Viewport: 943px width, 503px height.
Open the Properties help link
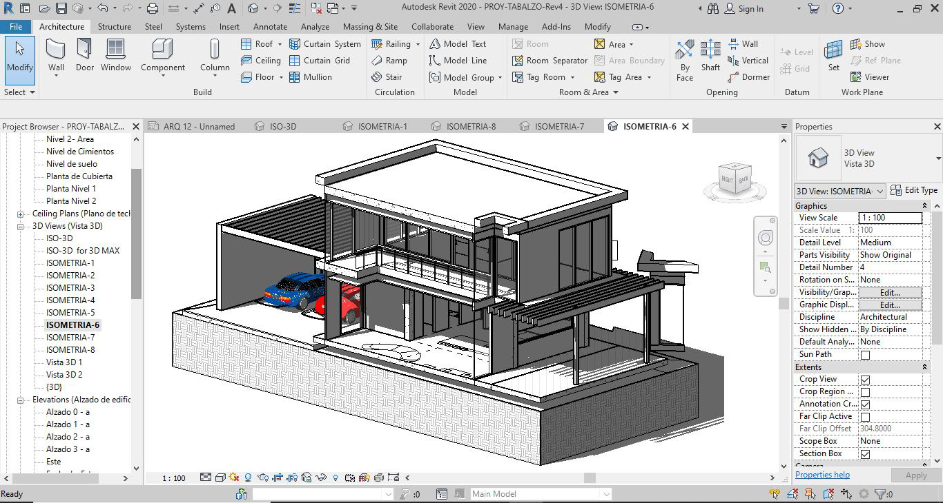tap(822, 475)
